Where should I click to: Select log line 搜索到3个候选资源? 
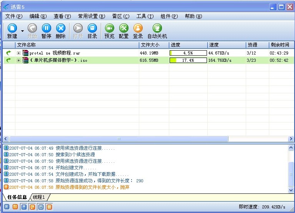click(x=75, y=155)
